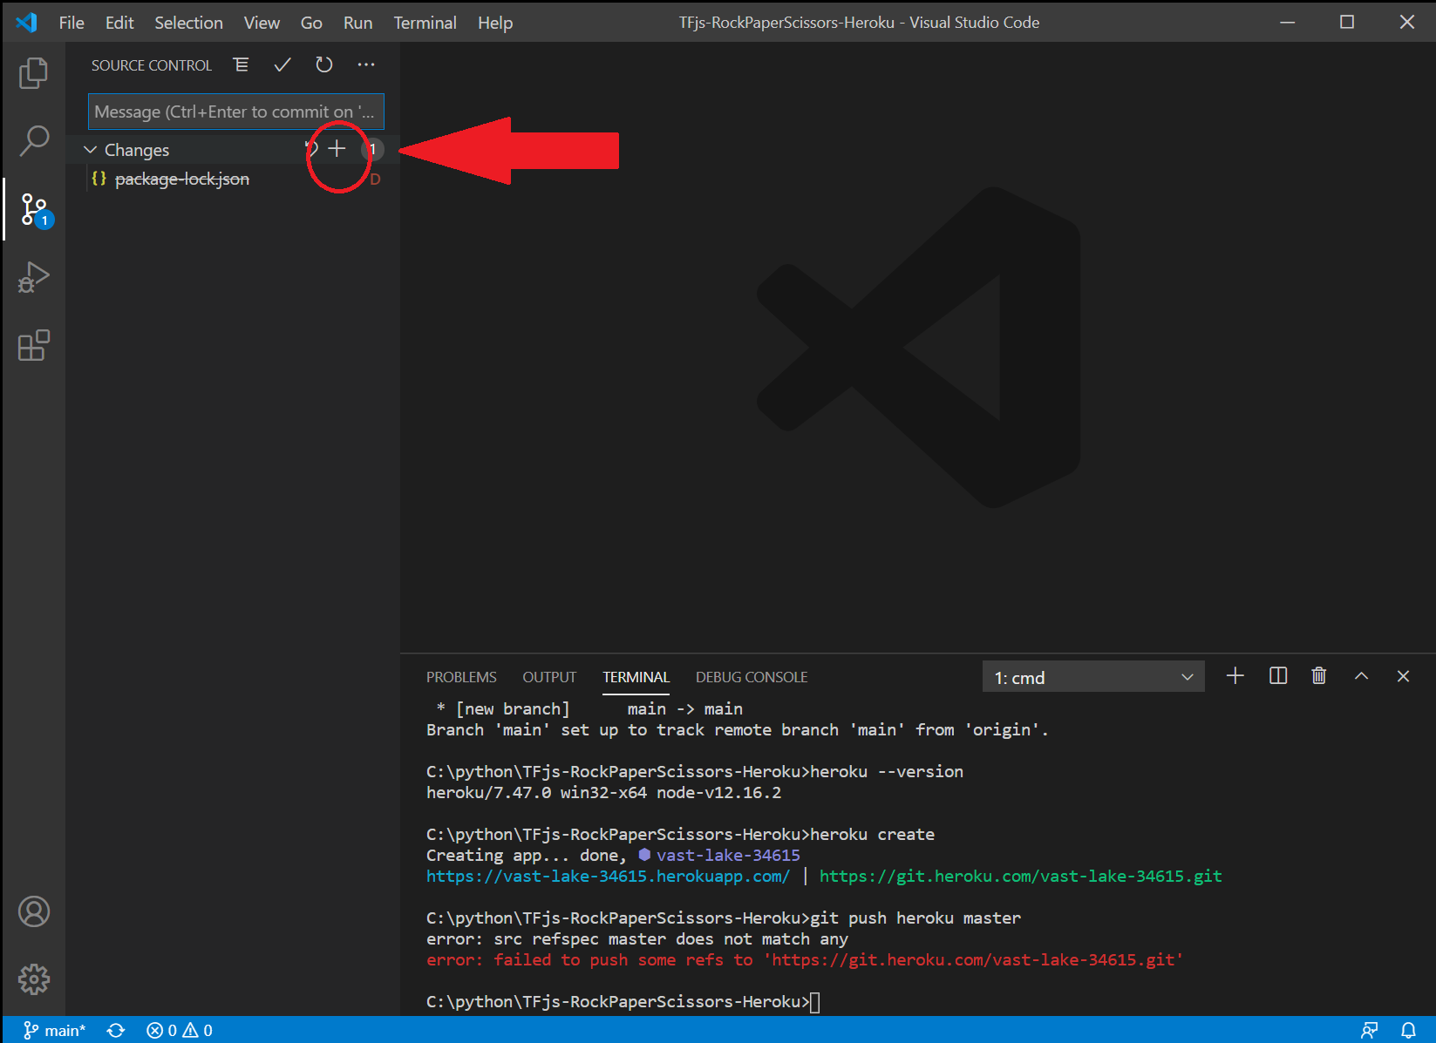Click the VS Code logo in title bar
Image resolution: width=1436 pixels, height=1043 pixels.
(27, 23)
